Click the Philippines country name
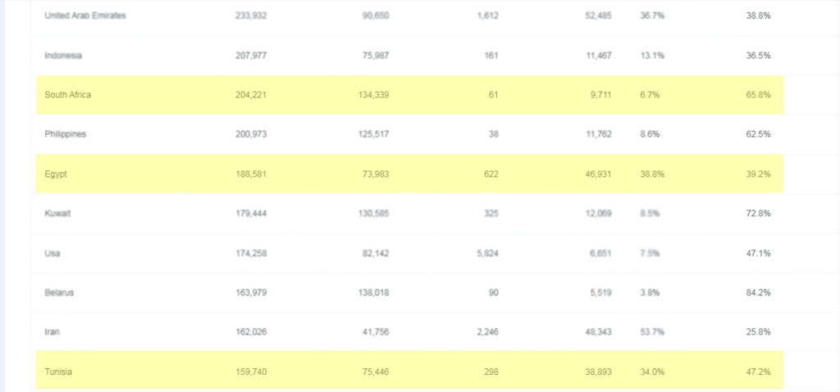 click(x=66, y=133)
